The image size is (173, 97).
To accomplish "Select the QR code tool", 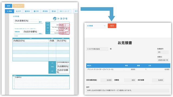I will [x=54, y=11].
